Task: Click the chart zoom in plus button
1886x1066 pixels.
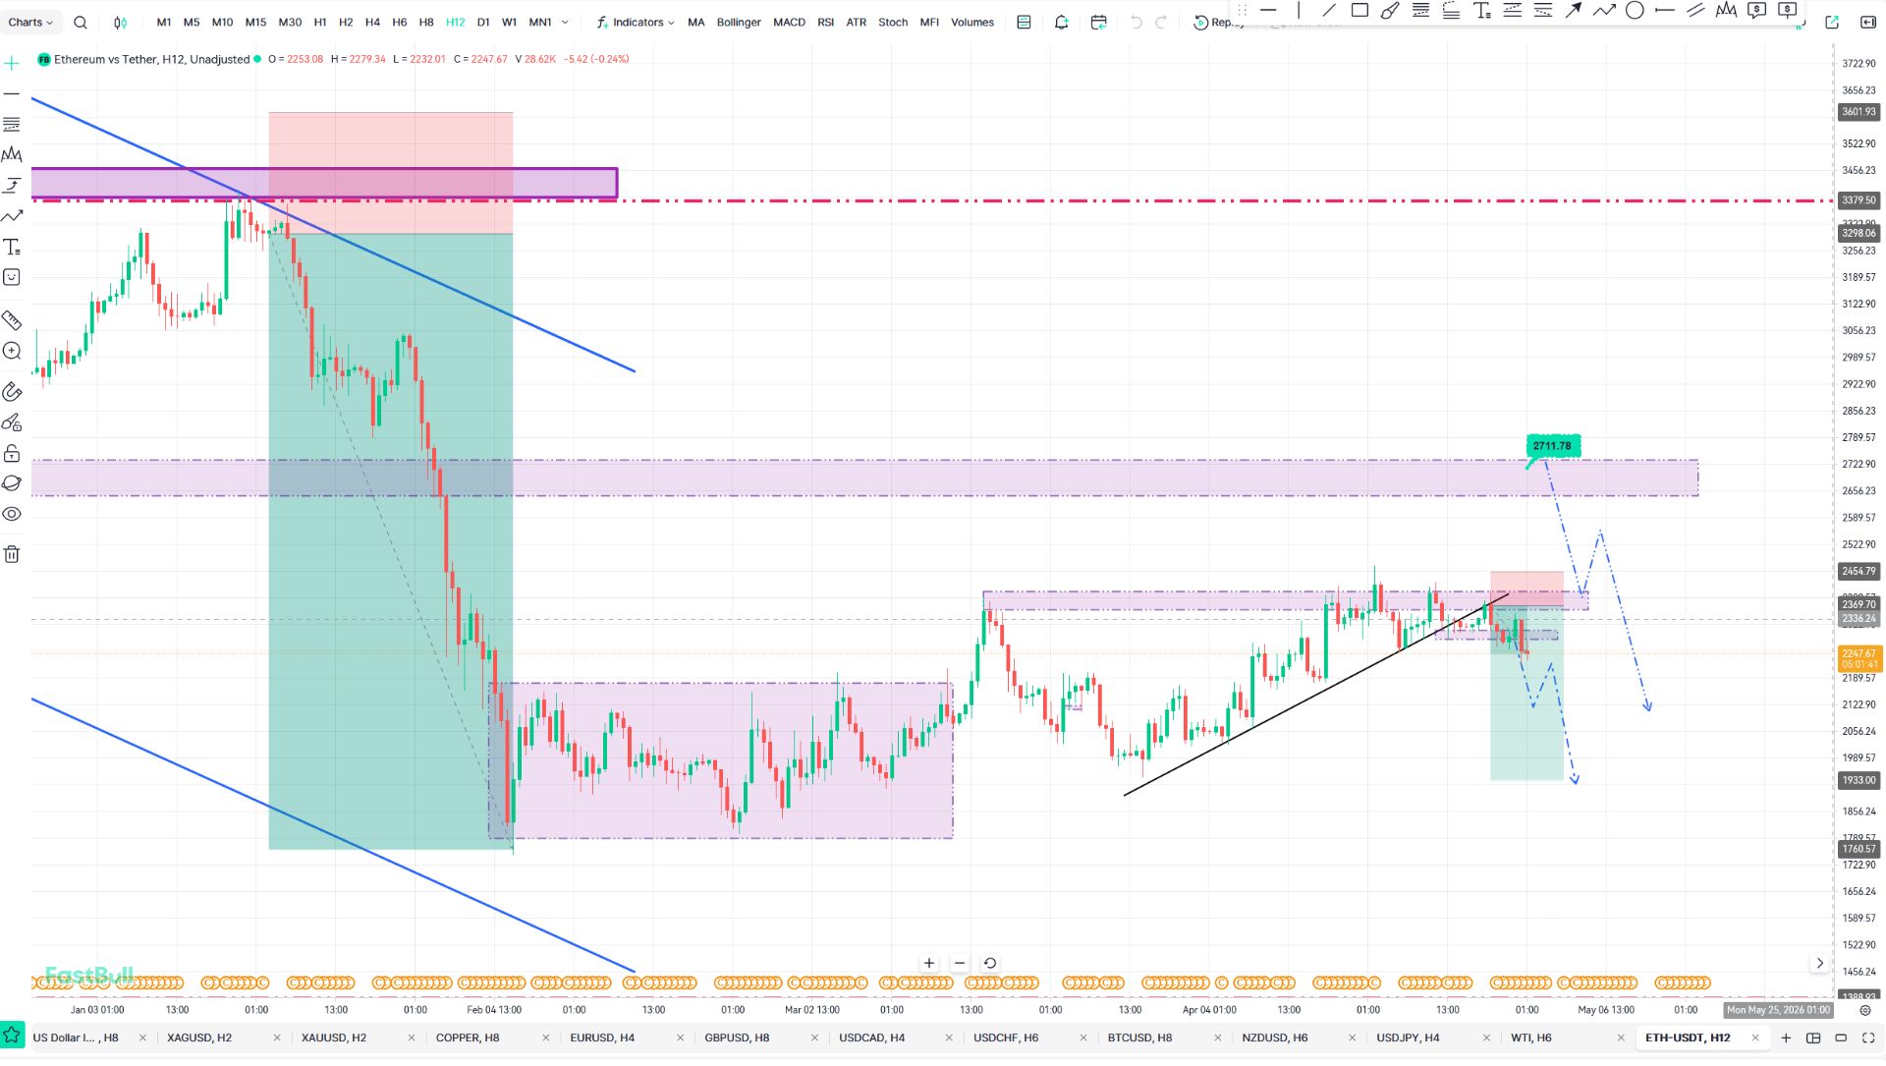Action: (x=928, y=963)
